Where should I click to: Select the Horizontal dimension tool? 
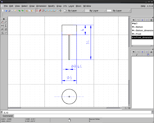pos(2,26)
